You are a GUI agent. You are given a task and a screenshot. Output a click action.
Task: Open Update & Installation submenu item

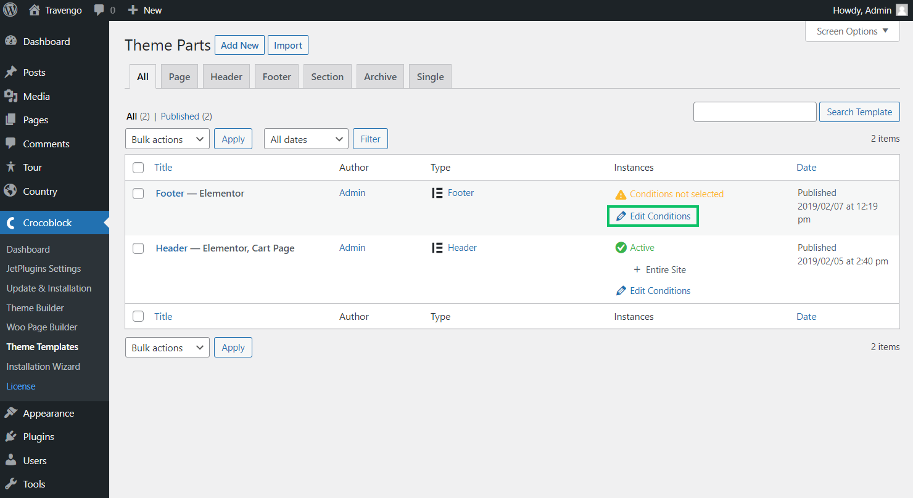(x=49, y=288)
